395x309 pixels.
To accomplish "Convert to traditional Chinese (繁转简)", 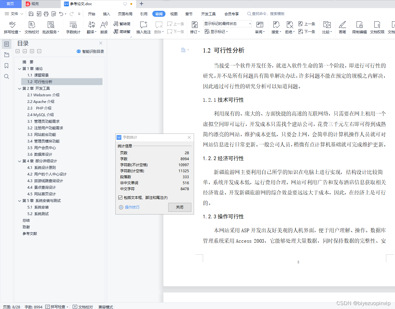I will tap(122, 24).
